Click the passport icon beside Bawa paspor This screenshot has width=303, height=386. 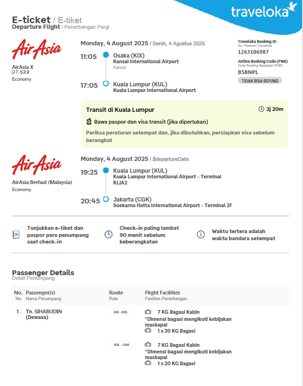(x=89, y=122)
